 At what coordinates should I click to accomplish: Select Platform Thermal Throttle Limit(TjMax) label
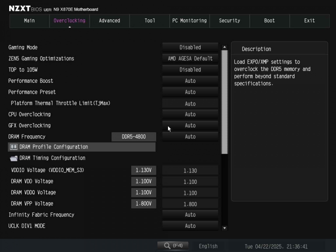[61, 103]
